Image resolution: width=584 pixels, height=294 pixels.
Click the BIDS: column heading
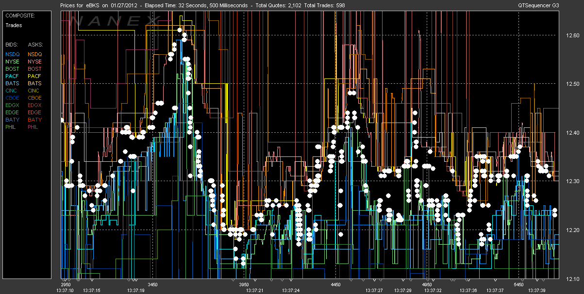pos(12,44)
